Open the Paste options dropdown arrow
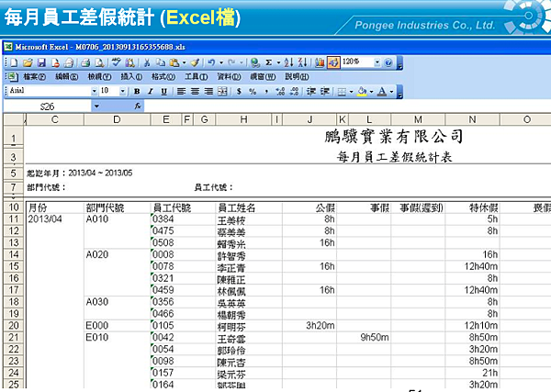 tap(184, 62)
